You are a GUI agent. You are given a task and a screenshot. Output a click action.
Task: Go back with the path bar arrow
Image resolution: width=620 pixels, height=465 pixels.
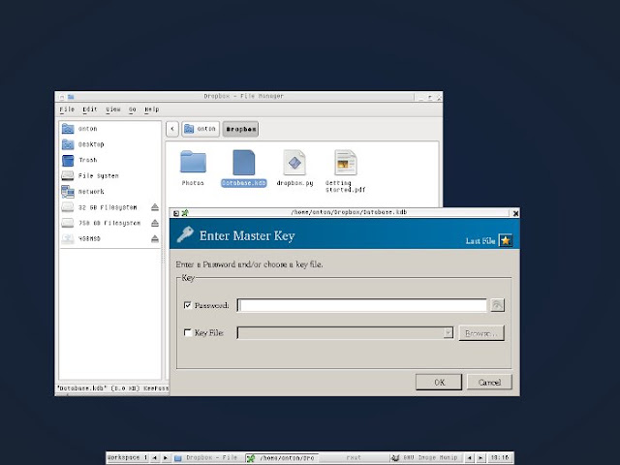tap(172, 129)
